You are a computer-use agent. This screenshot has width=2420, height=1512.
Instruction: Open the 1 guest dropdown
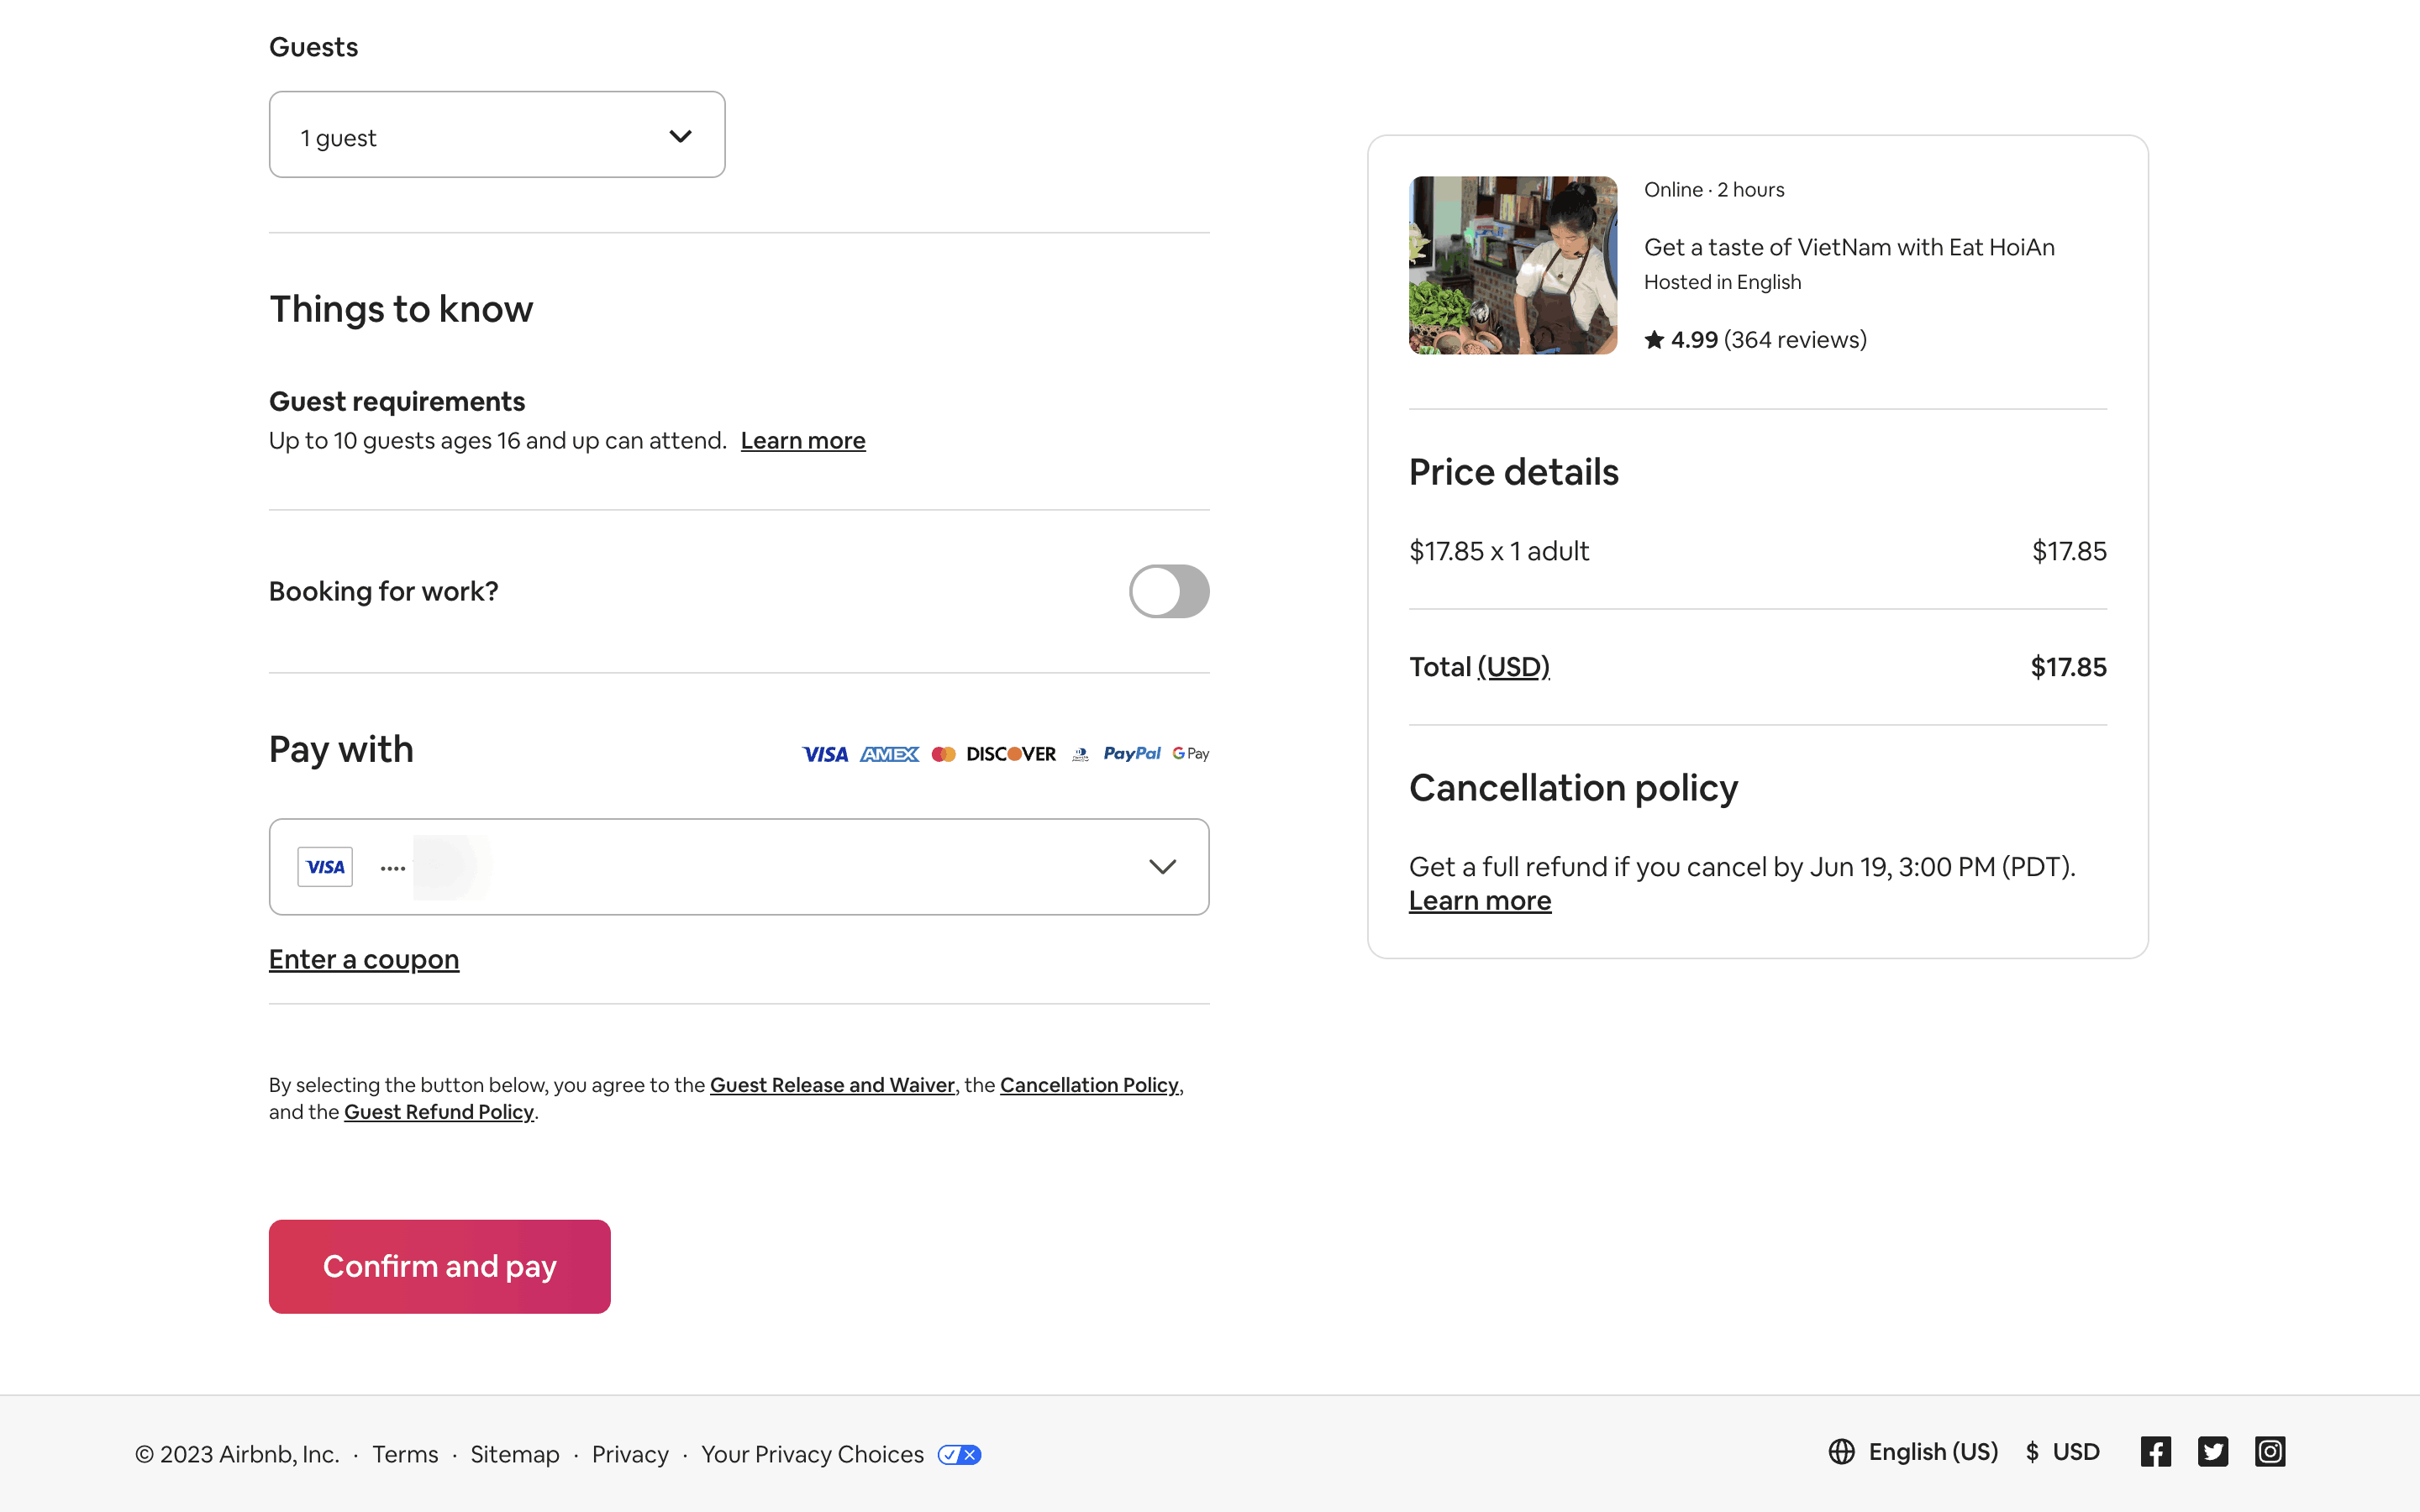[x=497, y=135]
